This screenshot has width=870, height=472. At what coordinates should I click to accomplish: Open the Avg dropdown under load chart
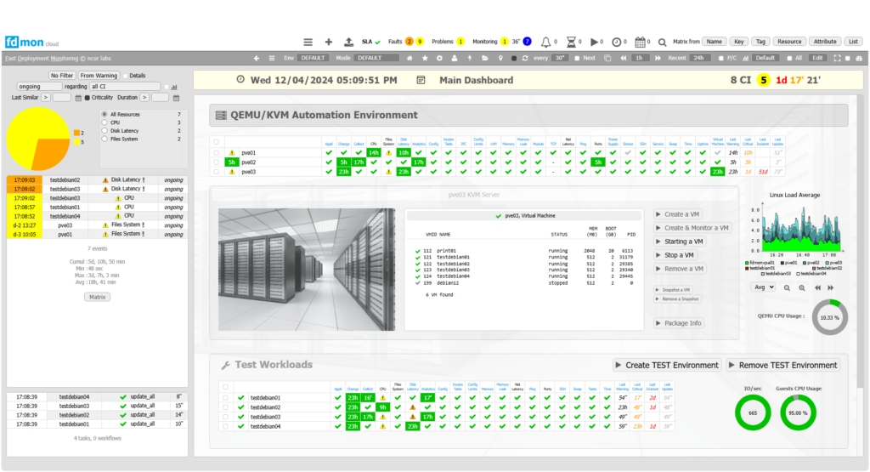[x=763, y=287]
